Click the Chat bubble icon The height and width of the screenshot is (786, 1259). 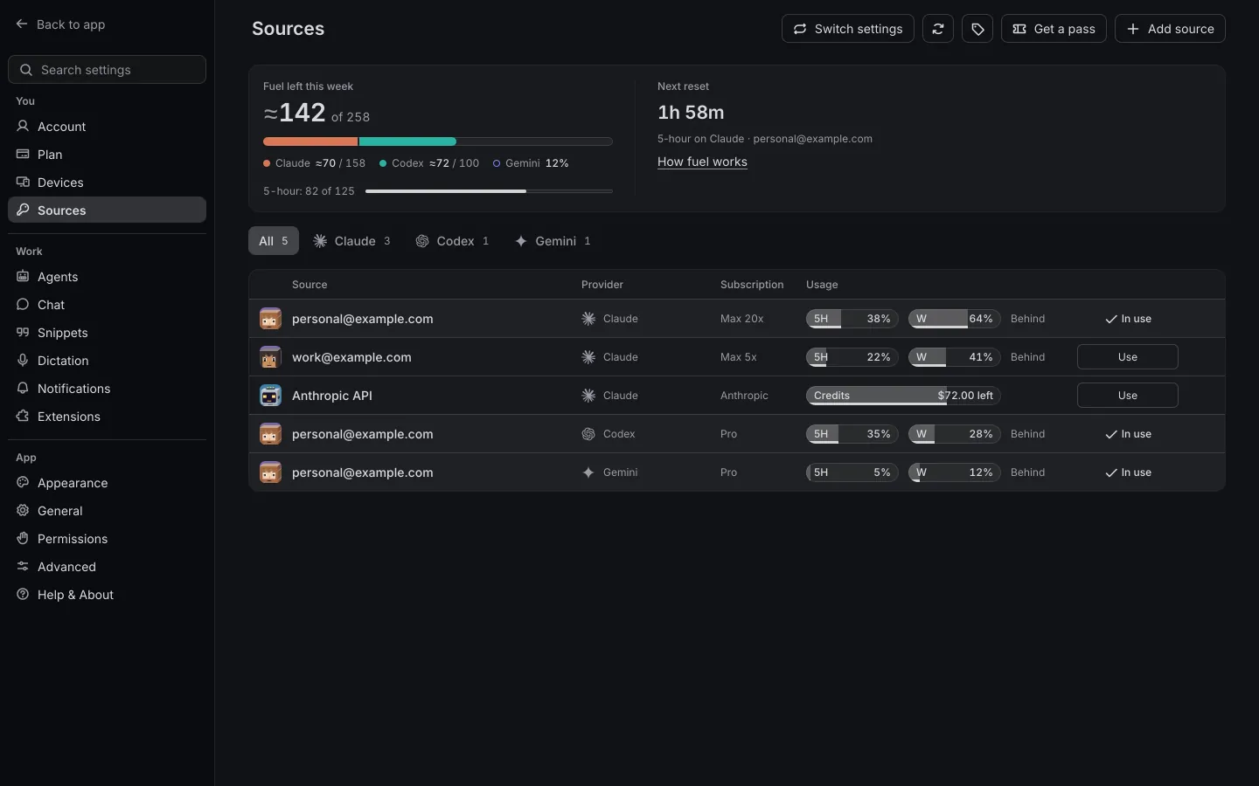pos(23,305)
